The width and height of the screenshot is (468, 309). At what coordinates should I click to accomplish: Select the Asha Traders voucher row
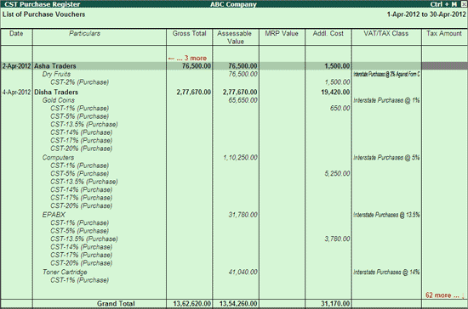[234, 65]
